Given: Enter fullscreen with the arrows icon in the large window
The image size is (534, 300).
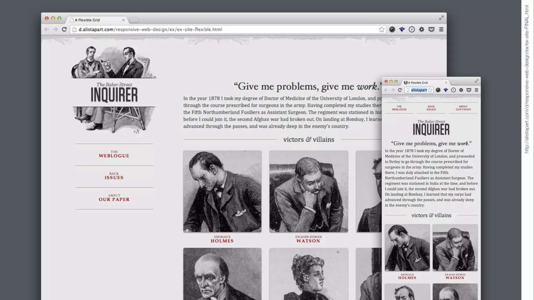Looking at the screenshot, I should tap(441, 18).
